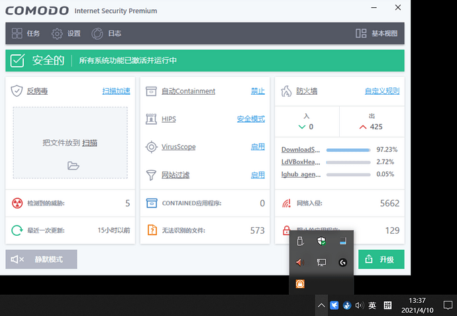The image size is (457, 316).
Task: Click the 0.05% traffic progress bar
Action: pyautogui.click(x=348, y=175)
